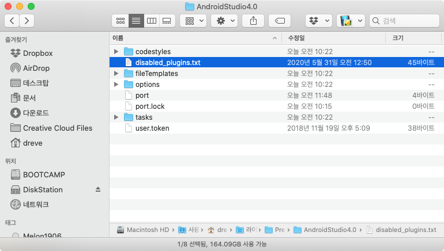Screen dimensions: 444x251
Task: Click the Share button
Action: (x=253, y=21)
